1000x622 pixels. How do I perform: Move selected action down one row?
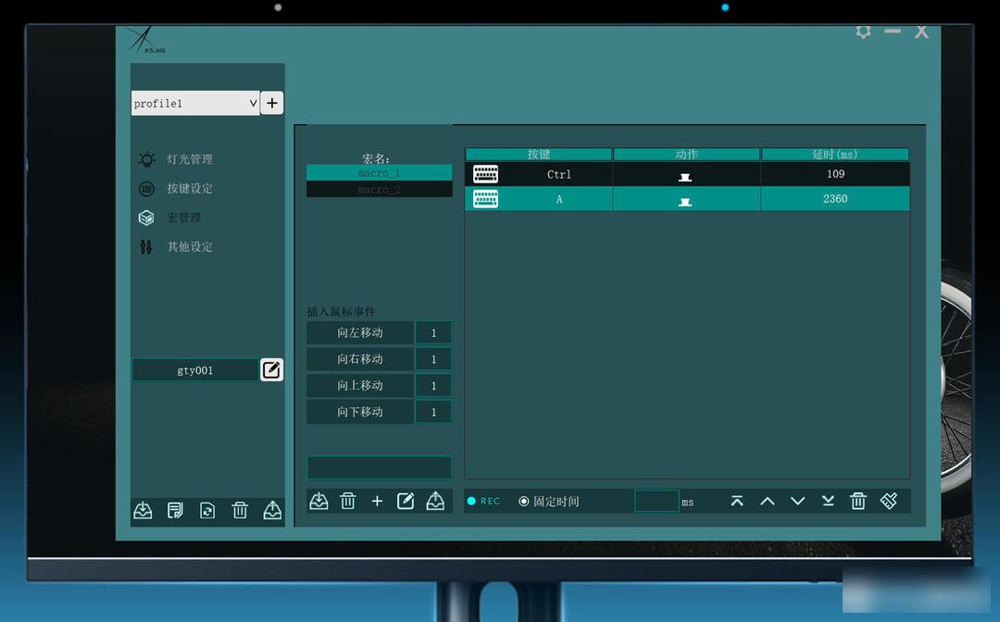(798, 502)
